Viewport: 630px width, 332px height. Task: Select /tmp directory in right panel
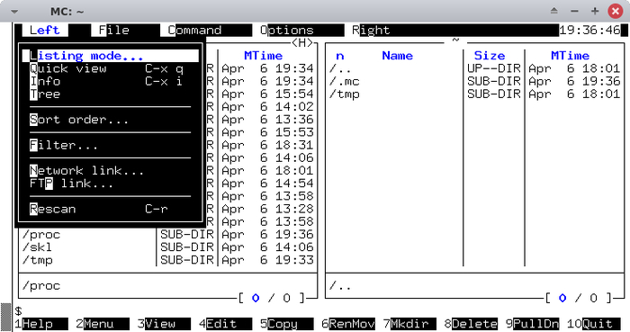pyautogui.click(x=345, y=94)
